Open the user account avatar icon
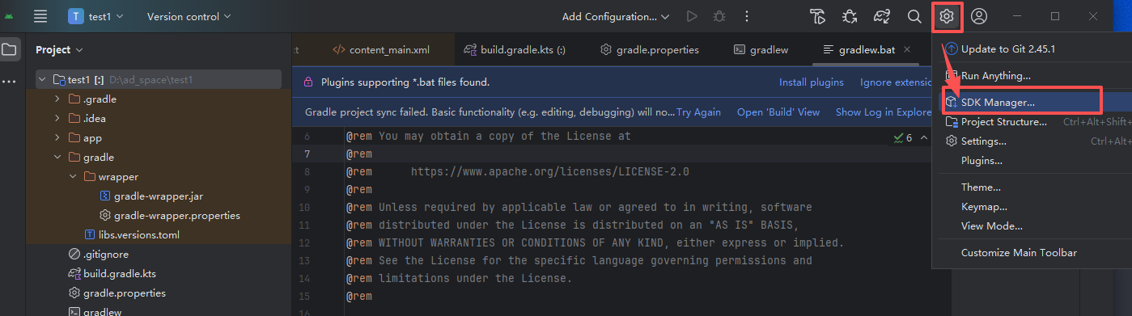 [x=979, y=16]
